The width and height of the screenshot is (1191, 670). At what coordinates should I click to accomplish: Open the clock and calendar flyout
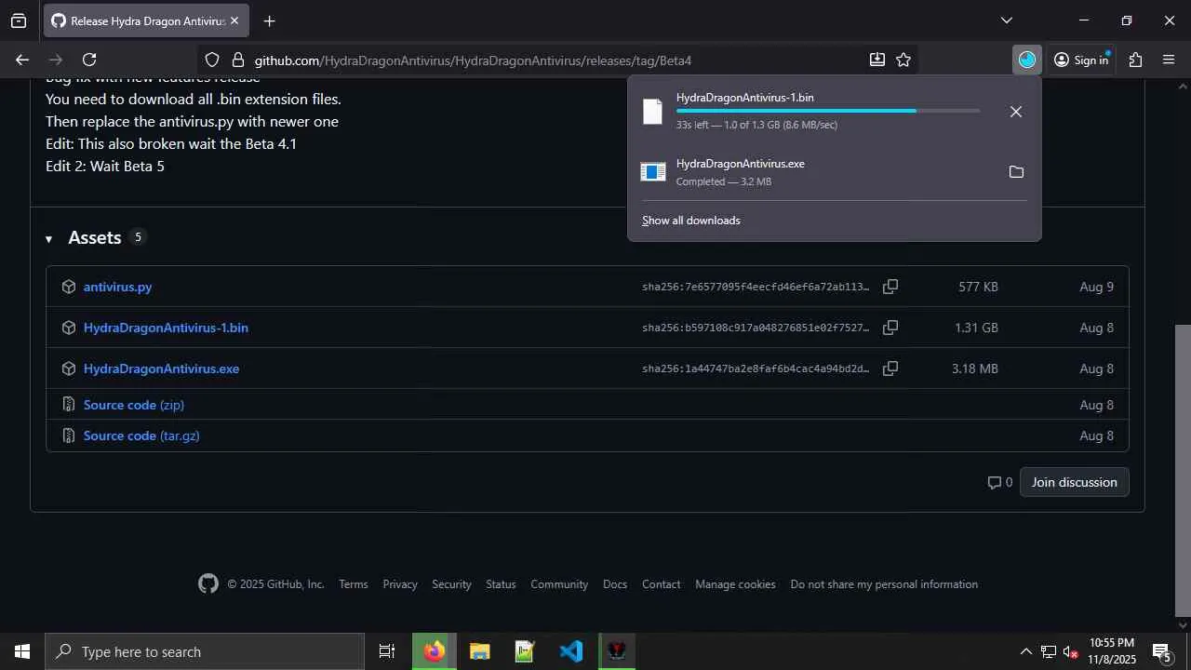click(x=1112, y=651)
